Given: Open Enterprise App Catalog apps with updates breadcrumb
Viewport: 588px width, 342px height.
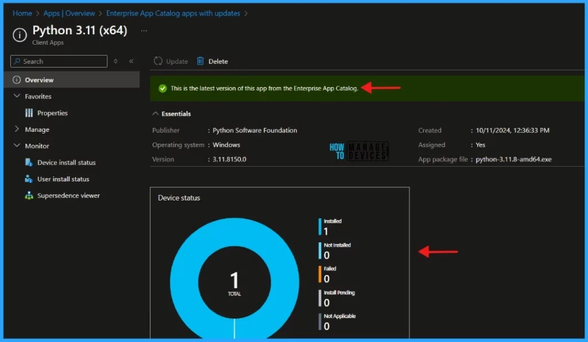Looking at the screenshot, I should (173, 14).
